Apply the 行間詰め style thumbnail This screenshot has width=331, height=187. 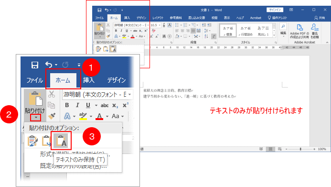(x=246, y=31)
